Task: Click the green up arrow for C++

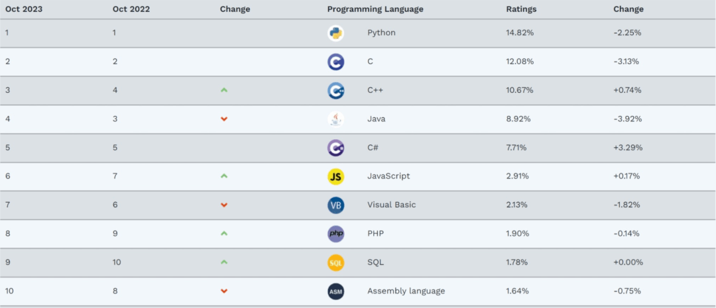Action: coord(224,90)
